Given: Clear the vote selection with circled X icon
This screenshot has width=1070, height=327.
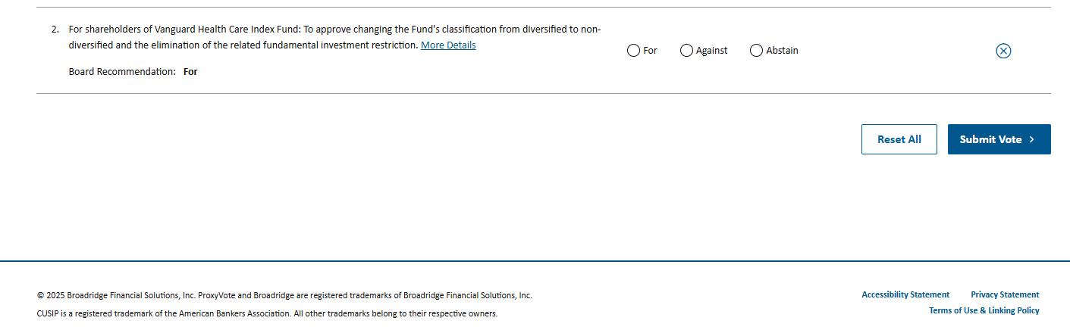Looking at the screenshot, I should (1003, 51).
